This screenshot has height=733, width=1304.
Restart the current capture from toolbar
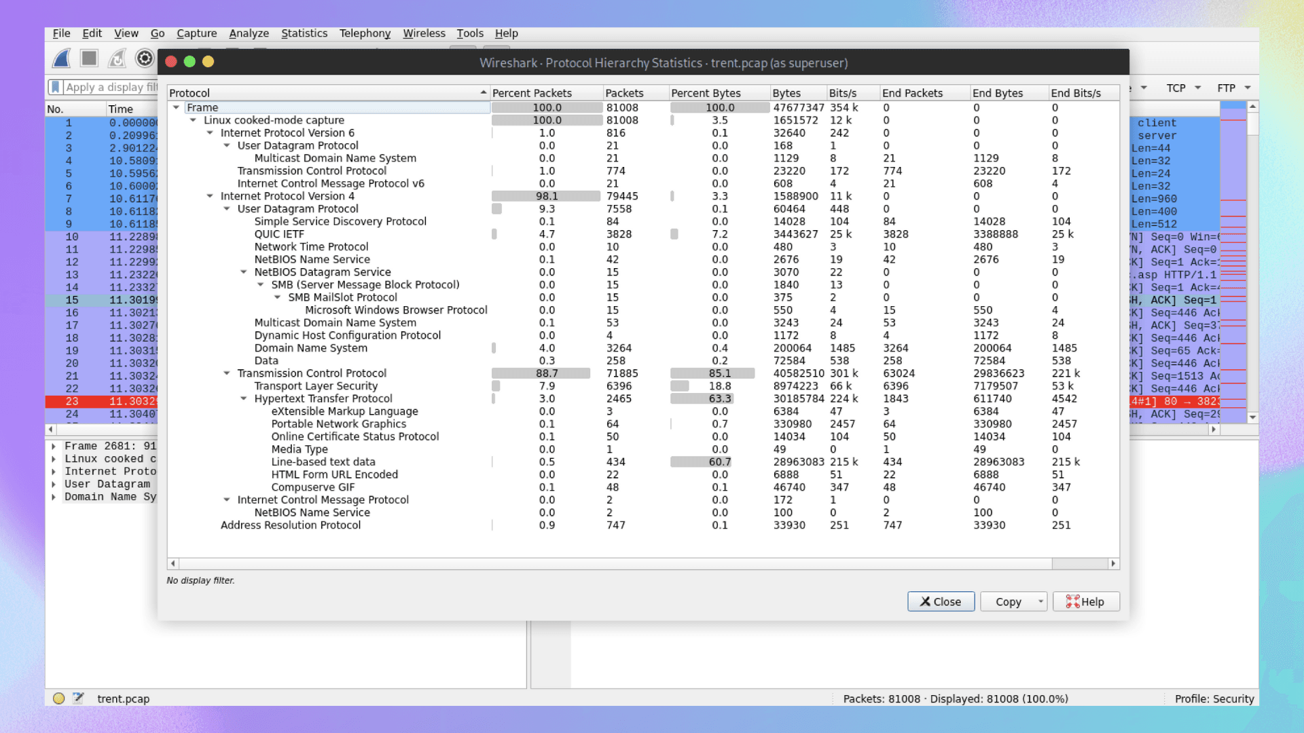(x=117, y=58)
